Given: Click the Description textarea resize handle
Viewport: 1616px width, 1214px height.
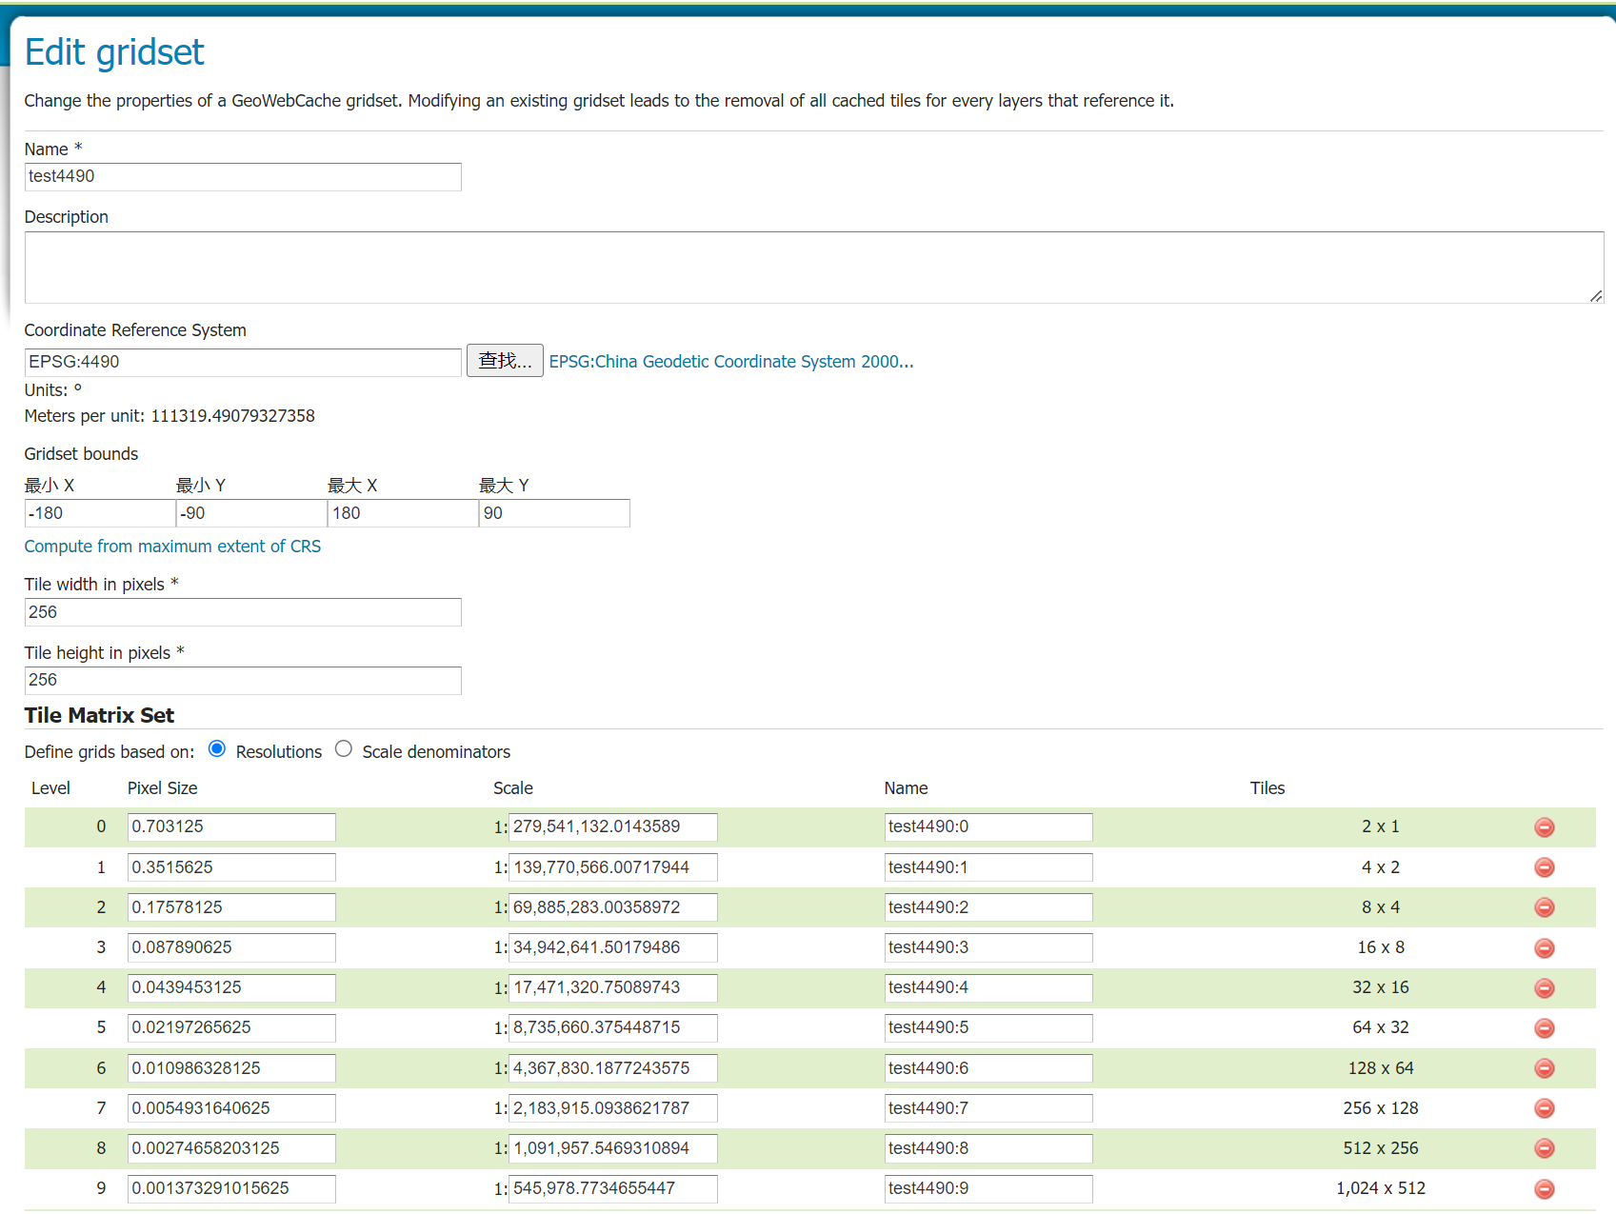Looking at the screenshot, I should pos(1596,296).
